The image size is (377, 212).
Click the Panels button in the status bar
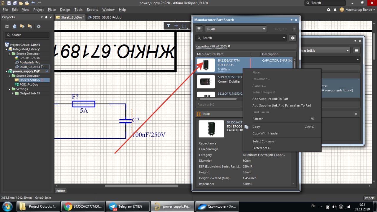point(370,198)
